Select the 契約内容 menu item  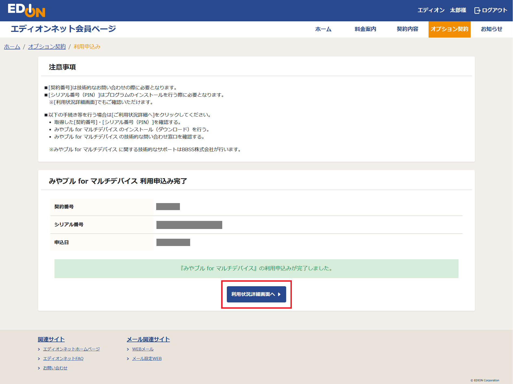407,29
